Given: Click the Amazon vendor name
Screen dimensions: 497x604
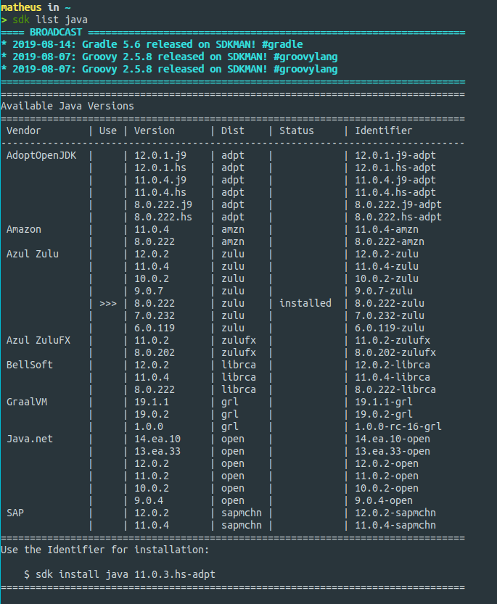Looking at the screenshot, I should pos(23,229).
